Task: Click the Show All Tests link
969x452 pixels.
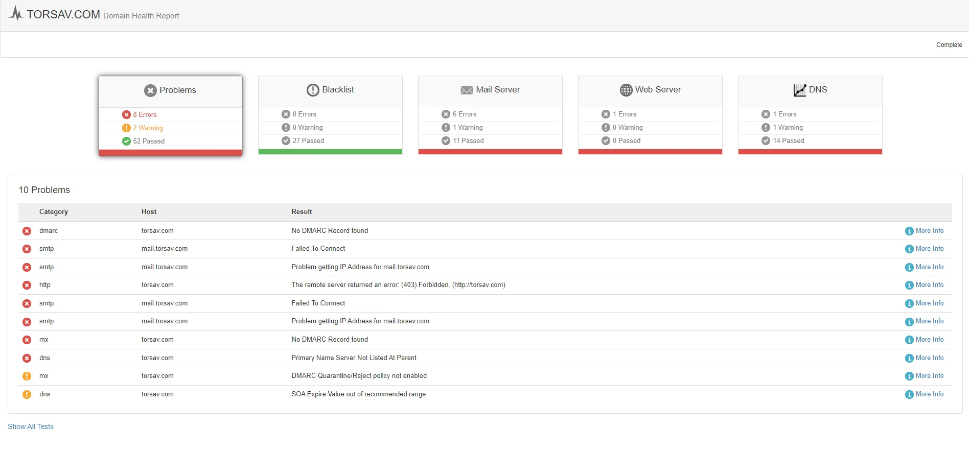Action: pyautogui.click(x=31, y=426)
